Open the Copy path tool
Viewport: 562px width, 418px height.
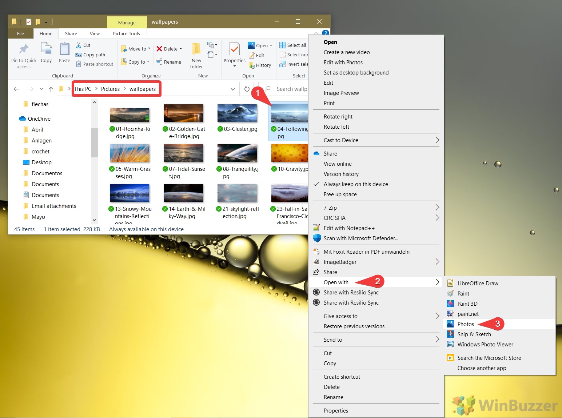(90, 55)
